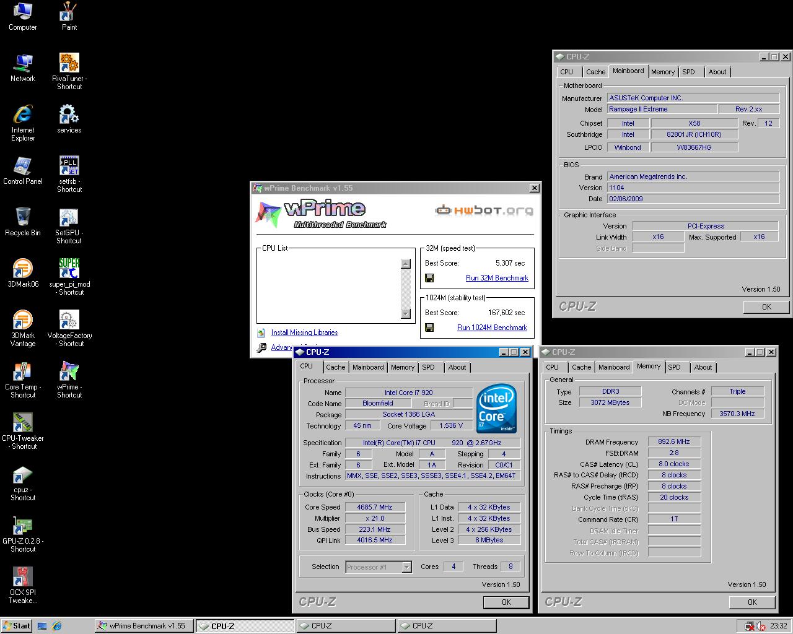Image resolution: width=793 pixels, height=634 pixels.
Task: Click the Core Voltage value 1.536 V
Action: [450, 426]
